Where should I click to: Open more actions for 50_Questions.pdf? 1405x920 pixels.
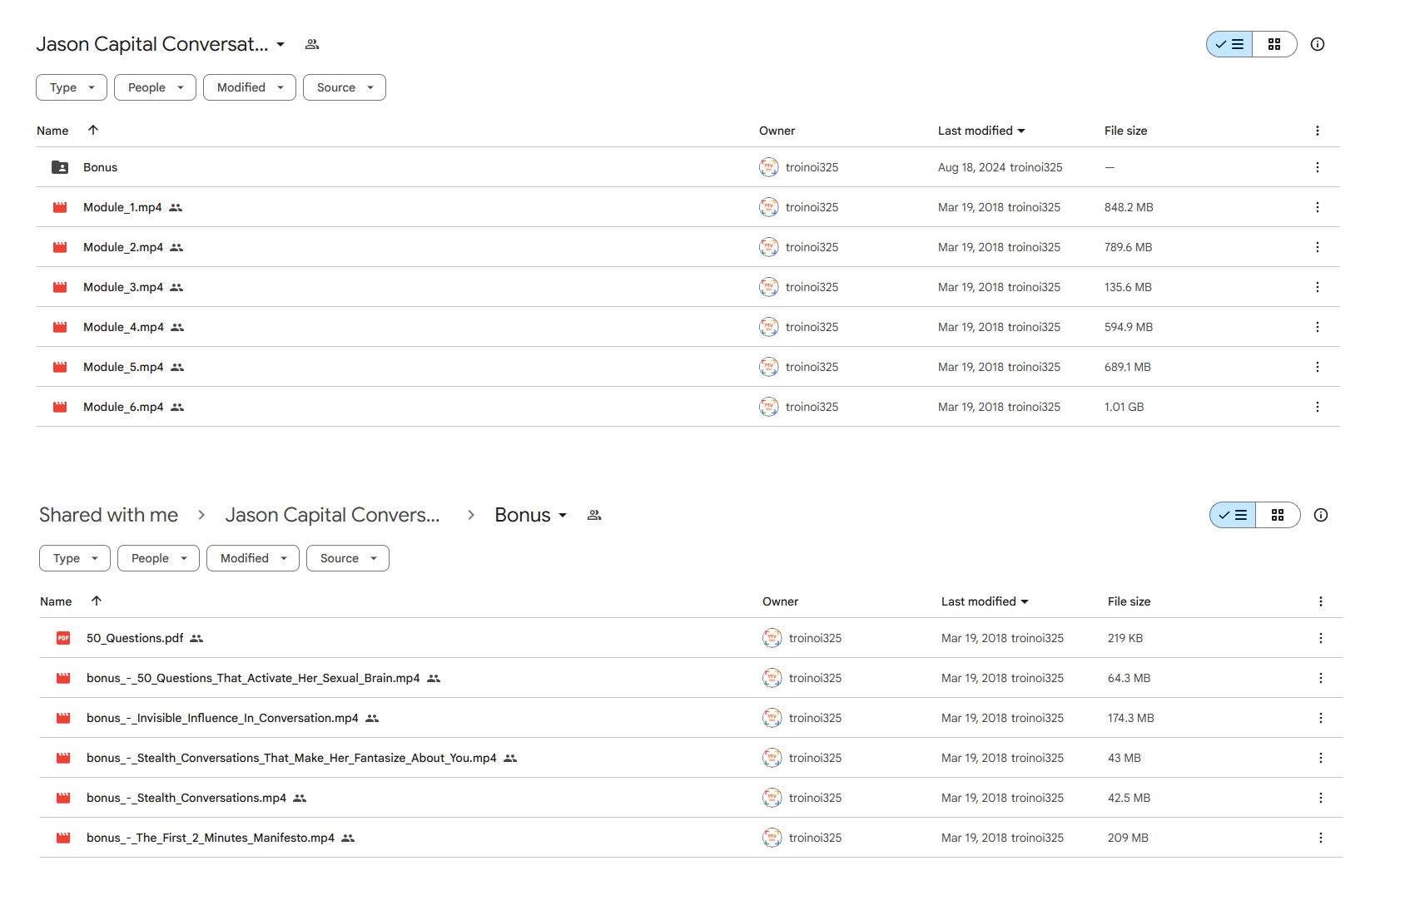pyautogui.click(x=1320, y=638)
